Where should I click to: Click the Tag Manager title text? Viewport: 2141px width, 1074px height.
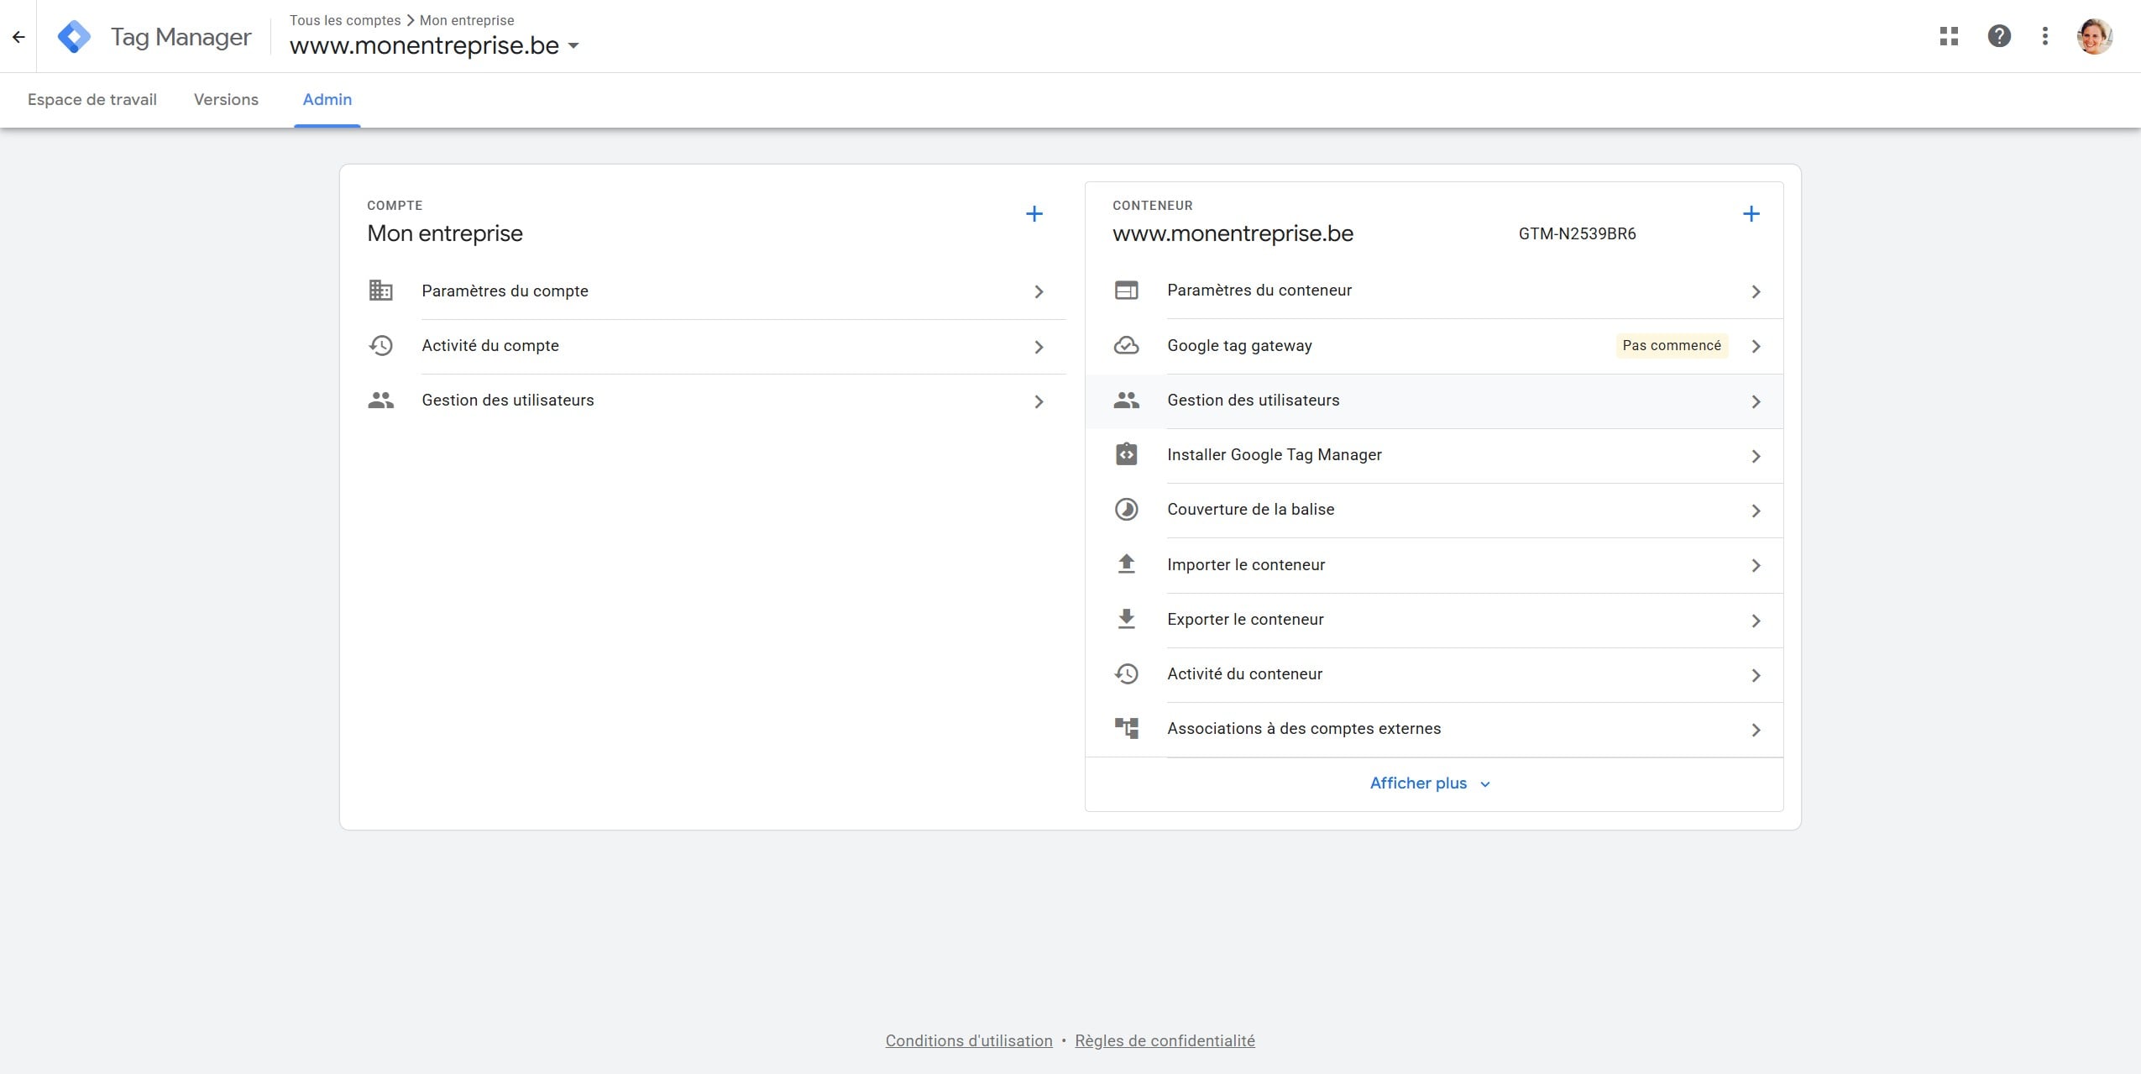pyautogui.click(x=181, y=37)
